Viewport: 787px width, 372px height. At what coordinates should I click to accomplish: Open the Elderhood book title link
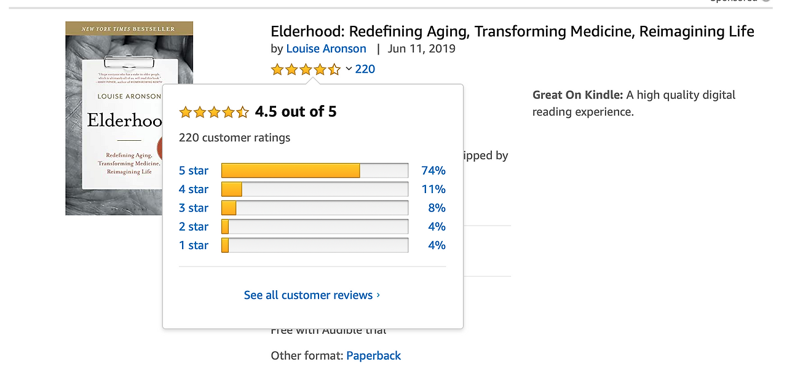pos(512,31)
